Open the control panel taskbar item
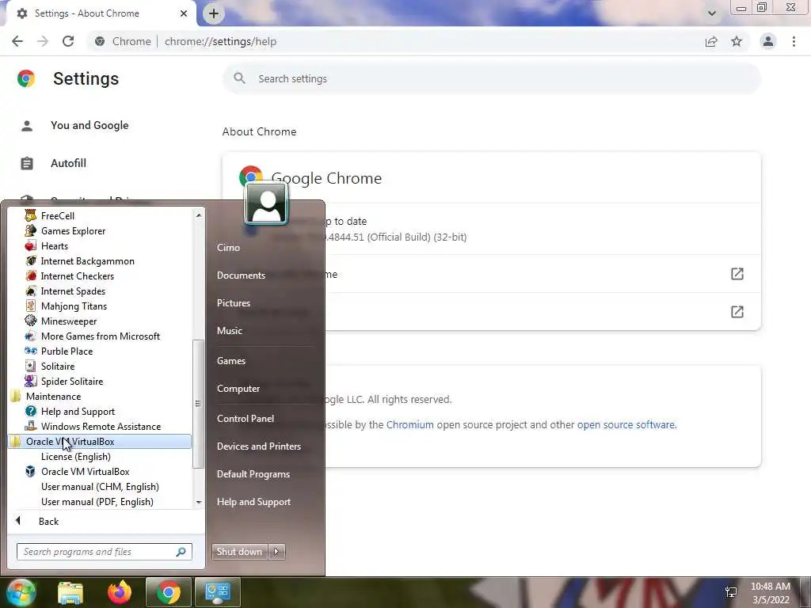Viewport: 811px width, 608px height. coord(217,592)
